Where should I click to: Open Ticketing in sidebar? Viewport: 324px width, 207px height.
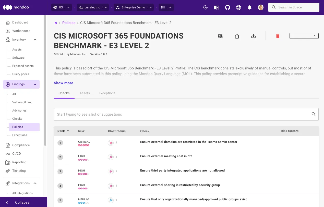click(x=19, y=171)
